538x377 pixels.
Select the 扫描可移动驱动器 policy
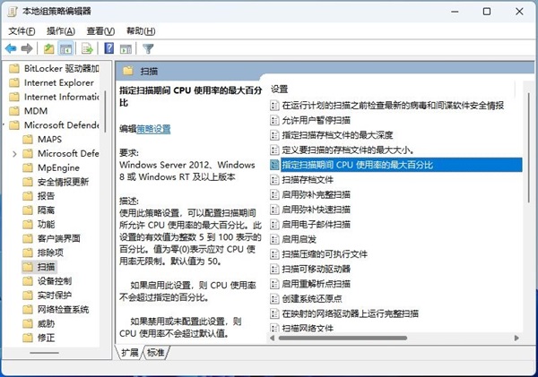point(310,269)
